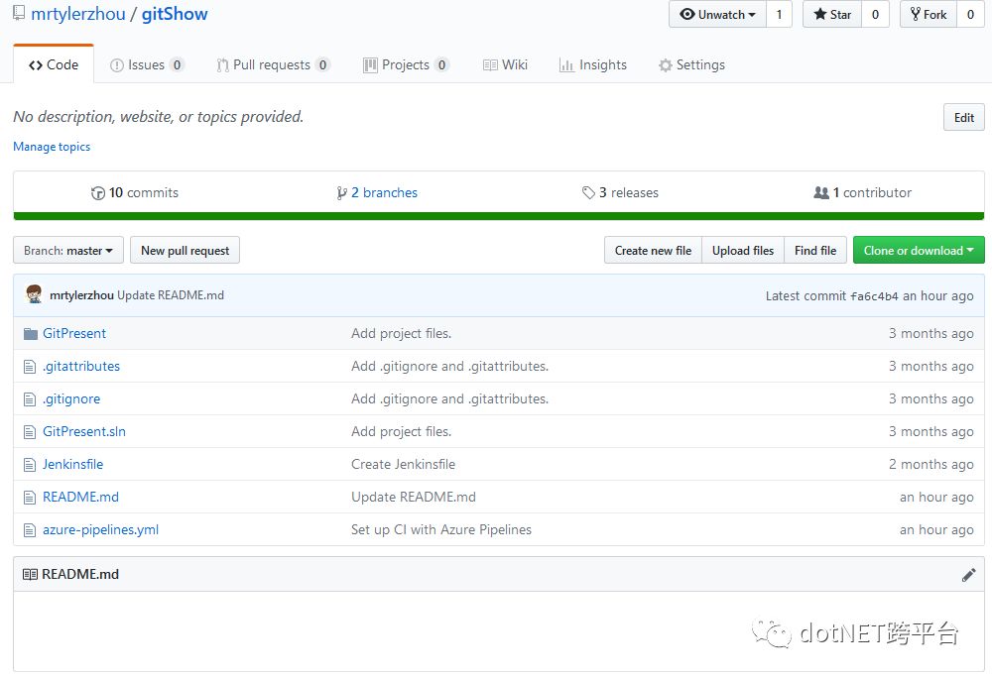Click the file icon next to .gitignore
Viewport: 992px width, 677px height.
pyautogui.click(x=30, y=399)
